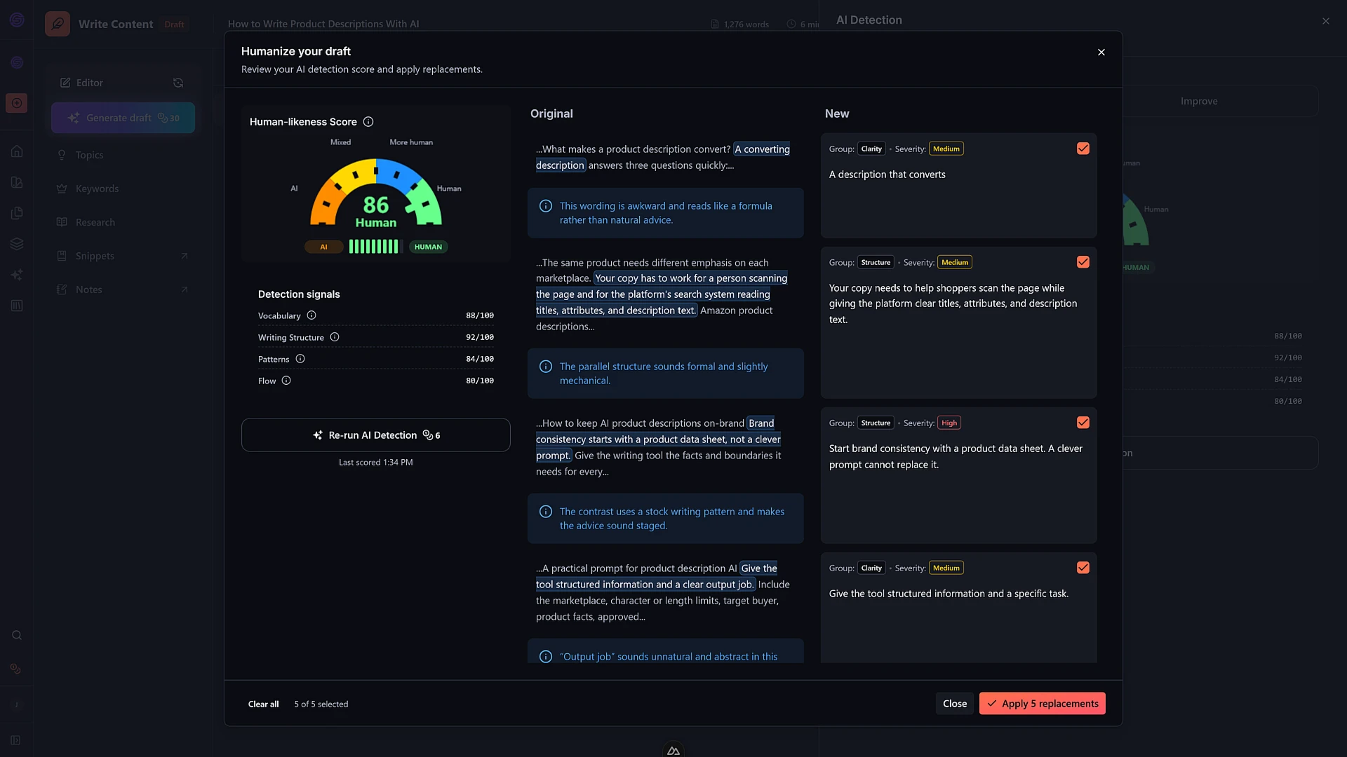Image resolution: width=1347 pixels, height=757 pixels.
Task: Click home icon in left rail
Action: (17, 151)
